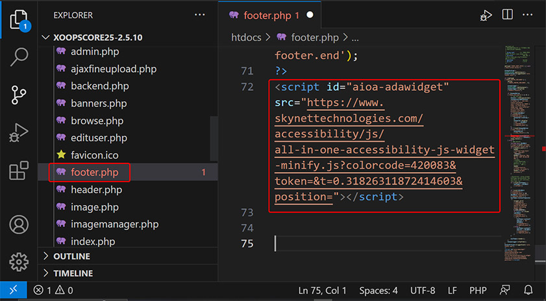Click Ln 75, Col 1 go-to-line item
Viewport: 546px width, 301px height.
323,290
